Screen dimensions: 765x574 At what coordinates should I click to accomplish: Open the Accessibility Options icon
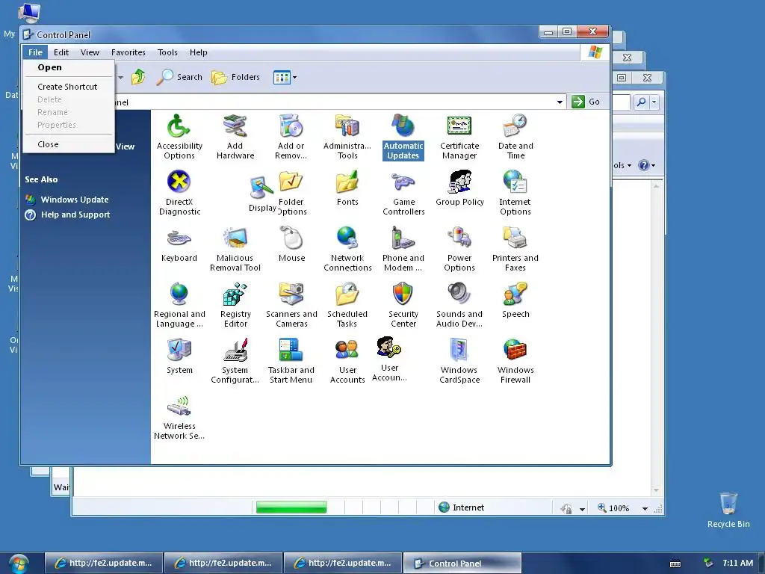pyautogui.click(x=179, y=137)
